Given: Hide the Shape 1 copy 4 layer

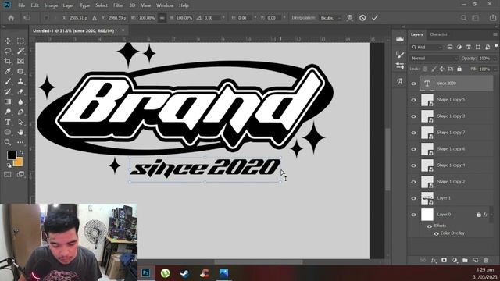Looking at the screenshot, I should tap(413, 165).
